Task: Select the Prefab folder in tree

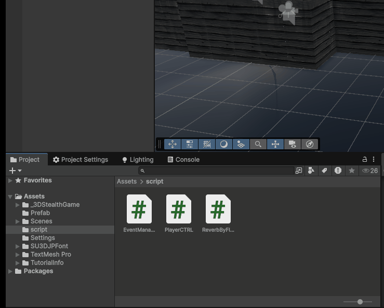Action: pos(40,213)
